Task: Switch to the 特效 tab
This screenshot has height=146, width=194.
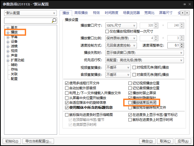Action: [x=96, y=13]
